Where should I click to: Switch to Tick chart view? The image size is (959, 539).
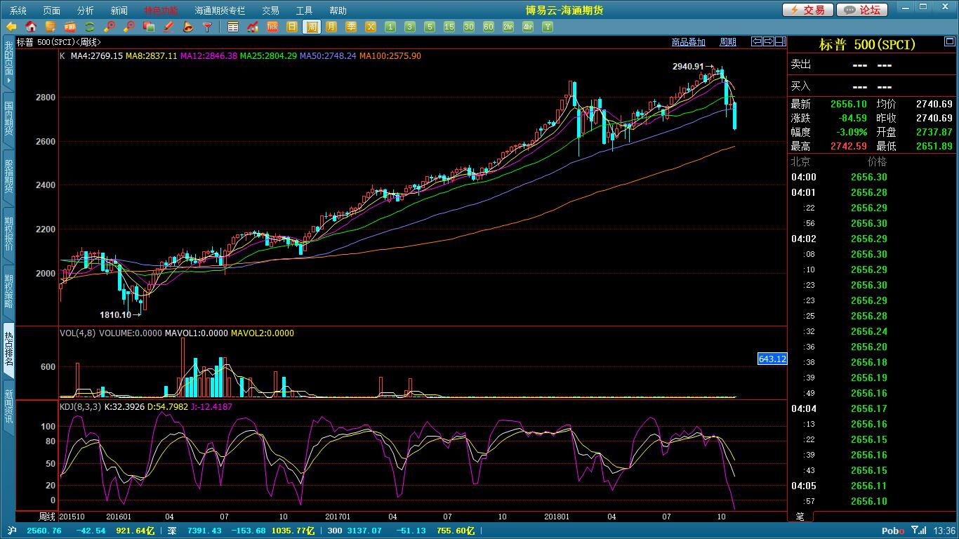point(272,27)
